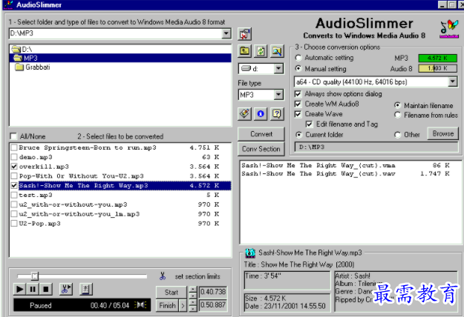Select the Automatic setting radio button
Image resolution: width=464 pixels, height=317 pixels.
coord(298,57)
